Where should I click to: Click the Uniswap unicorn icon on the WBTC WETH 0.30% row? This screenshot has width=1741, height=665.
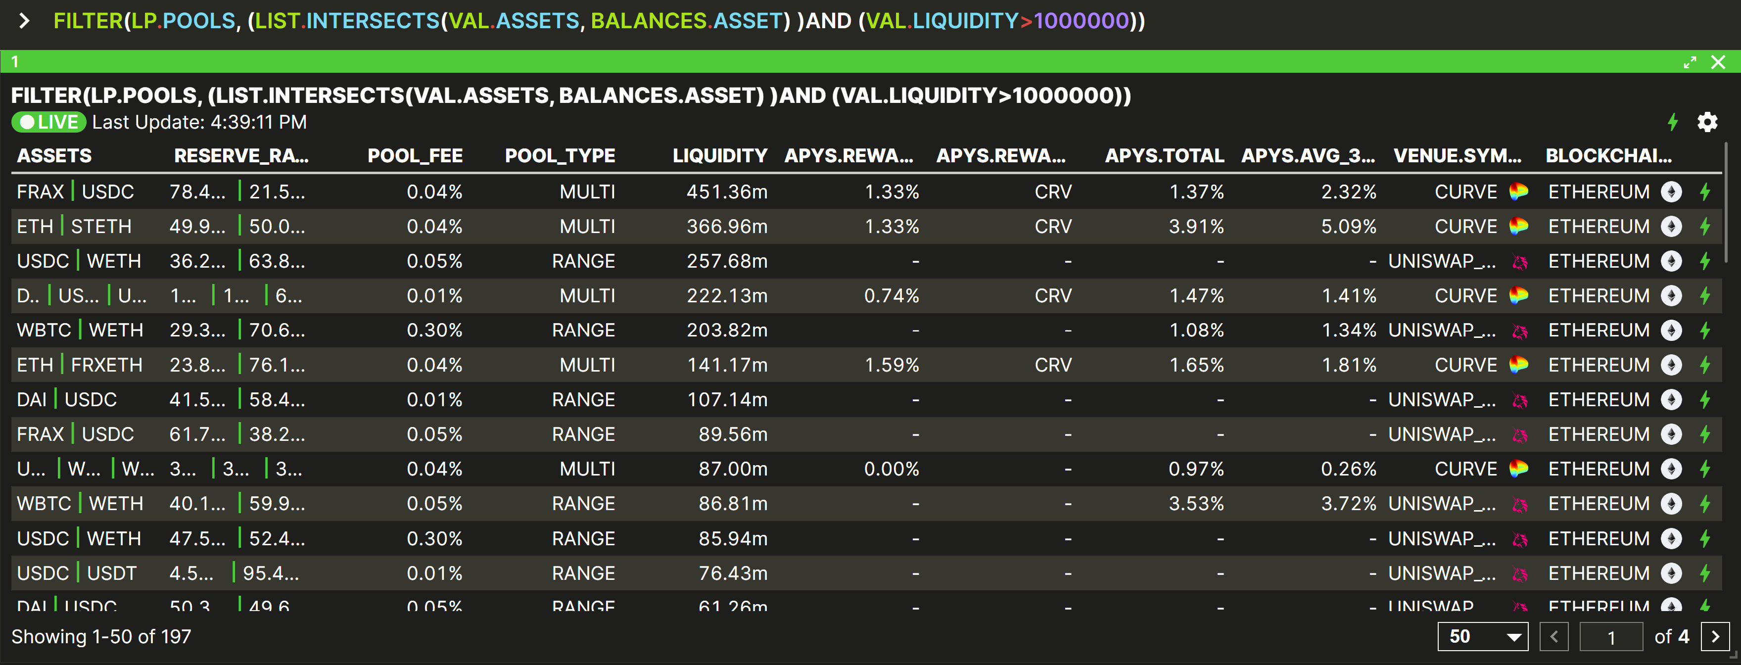[x=1520, y=331]
